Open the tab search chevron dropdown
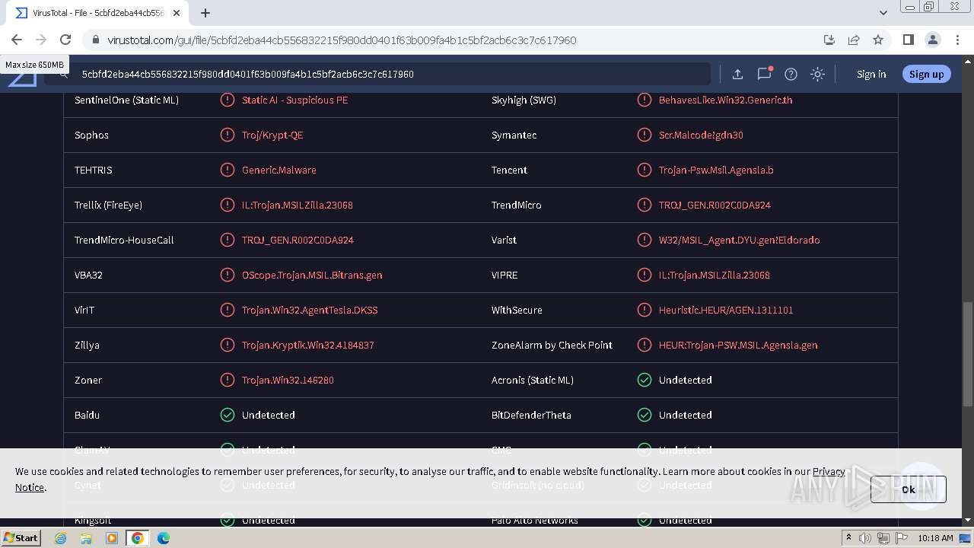This screenshot has height=548, width=974. pyautogui.click(x=883, y=13)
